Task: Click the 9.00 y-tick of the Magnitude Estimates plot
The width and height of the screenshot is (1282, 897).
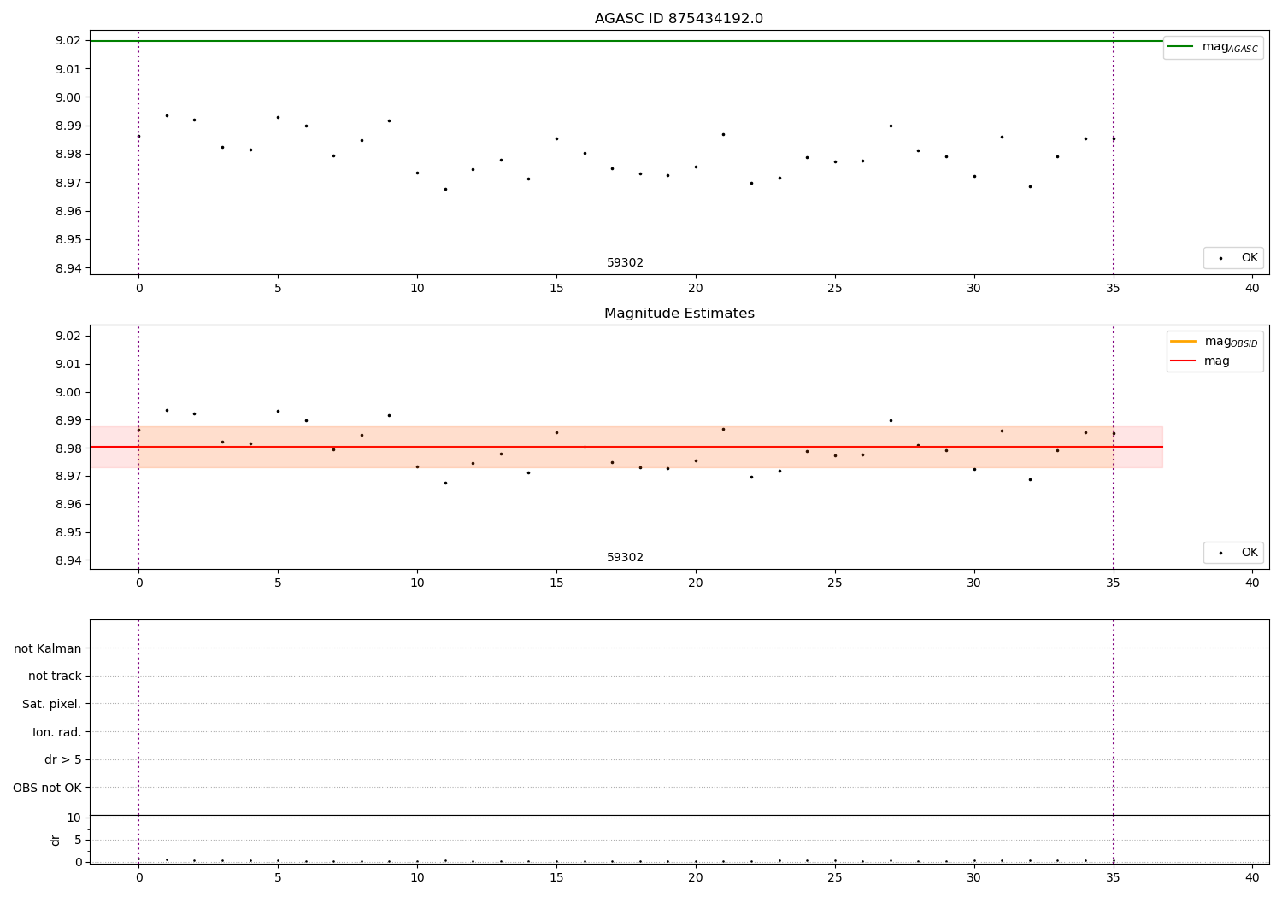Action: pos(68,392)
